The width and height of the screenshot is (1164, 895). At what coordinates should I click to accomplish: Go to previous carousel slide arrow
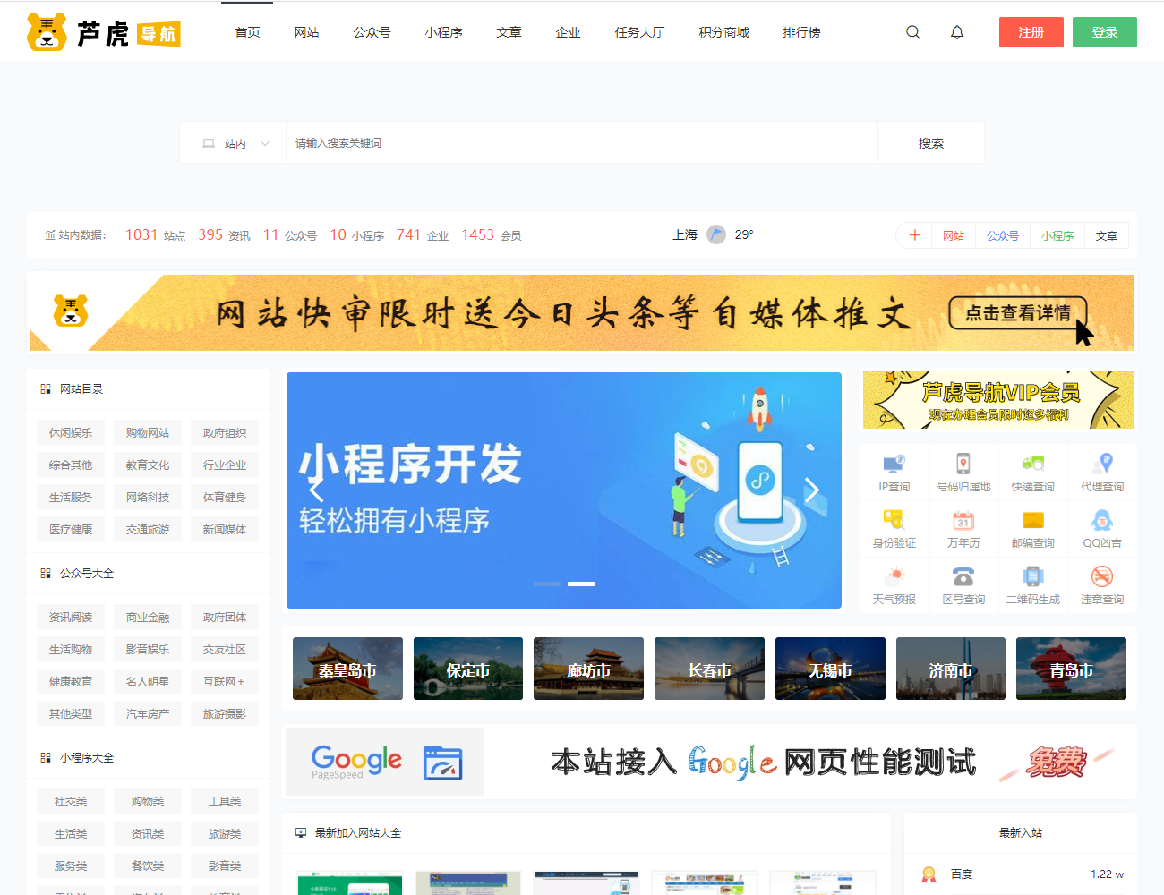(x=316, y=490)
